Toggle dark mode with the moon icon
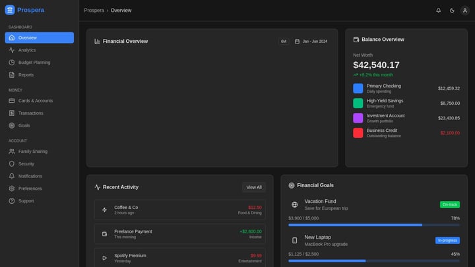This screenshot has width=475, height=267. click(x=452, y=11)
